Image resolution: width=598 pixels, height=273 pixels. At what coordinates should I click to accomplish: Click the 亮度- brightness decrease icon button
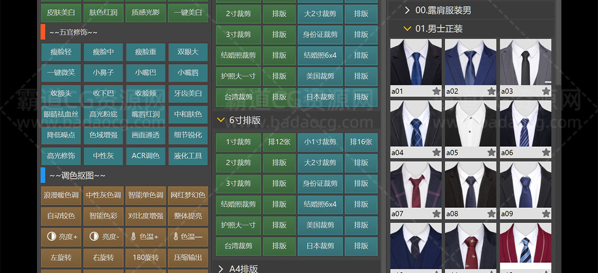103,237
